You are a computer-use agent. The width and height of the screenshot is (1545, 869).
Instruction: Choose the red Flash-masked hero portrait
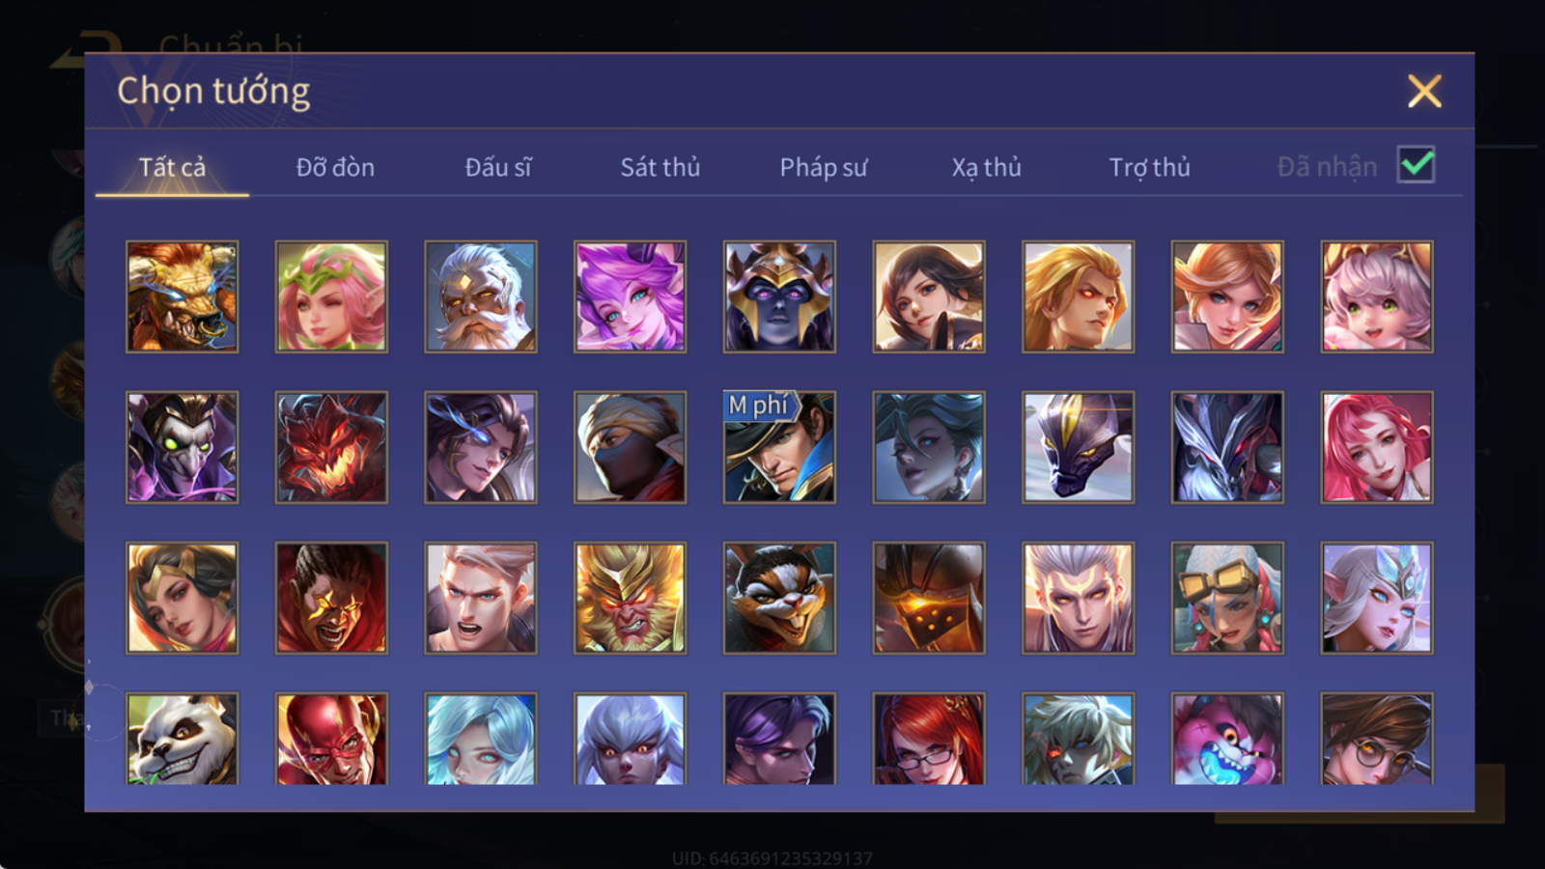click(331, 739)
